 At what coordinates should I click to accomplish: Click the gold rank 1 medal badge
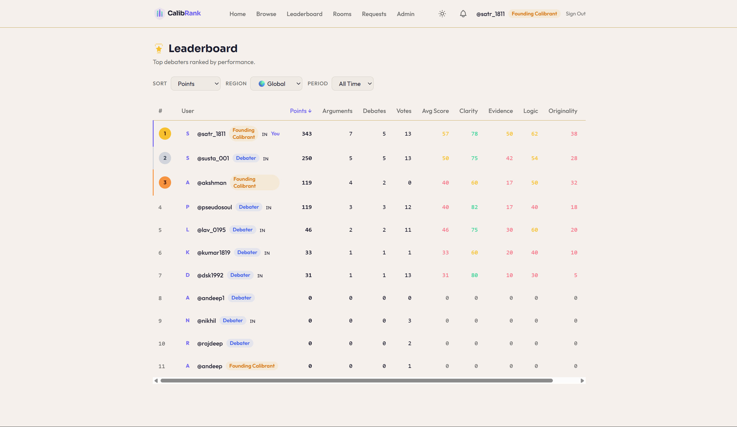coord(165,134)
